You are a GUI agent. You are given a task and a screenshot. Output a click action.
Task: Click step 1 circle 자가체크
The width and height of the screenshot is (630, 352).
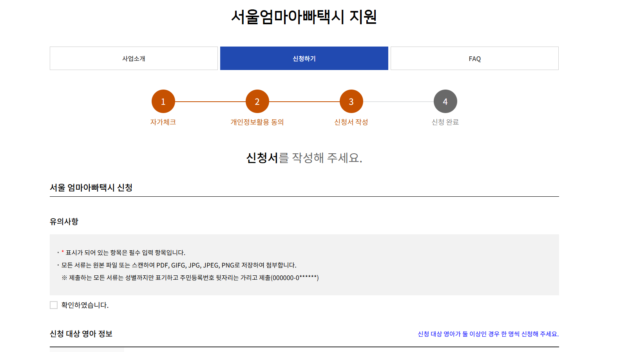point(163,101)
